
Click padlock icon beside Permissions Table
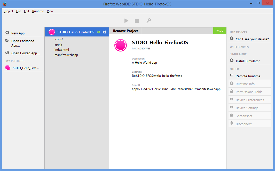[232, 91]
